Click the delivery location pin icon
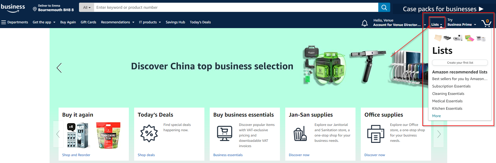The image size is (496, 163). coord(35,9)
